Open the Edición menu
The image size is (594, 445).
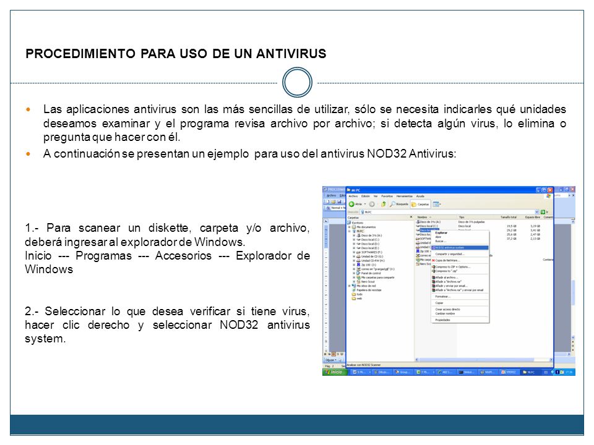pyautogui.click(x=365, y=196)
